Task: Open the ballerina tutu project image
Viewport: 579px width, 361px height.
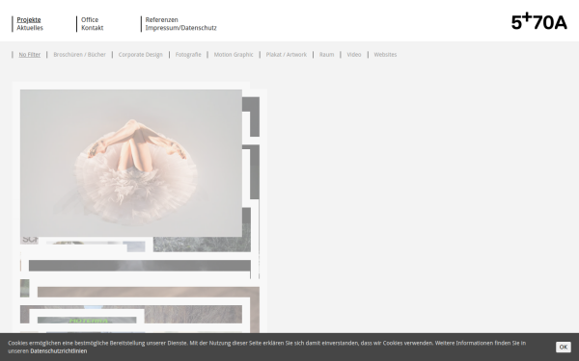Action: coord(131,163)
